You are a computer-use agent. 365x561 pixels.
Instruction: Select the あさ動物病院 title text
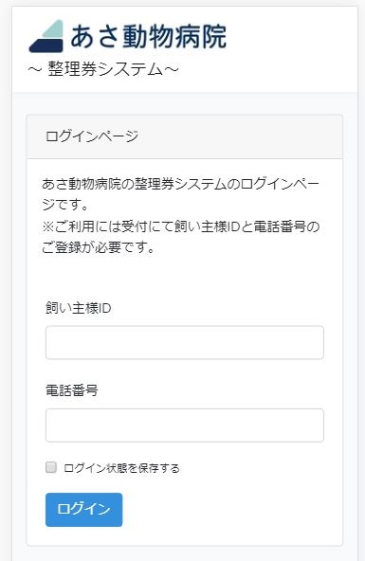pos(149,36)
